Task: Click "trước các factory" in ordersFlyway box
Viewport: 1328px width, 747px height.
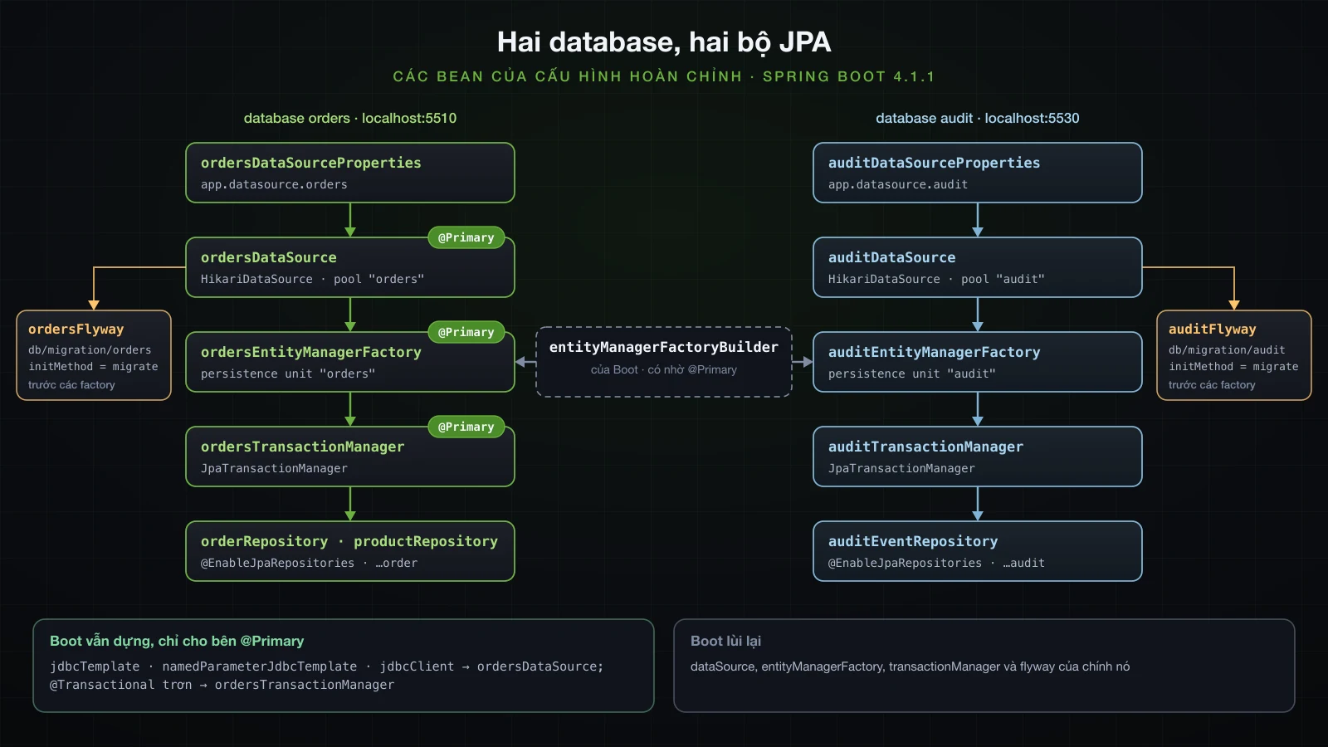Action: (x=71, y=384)
